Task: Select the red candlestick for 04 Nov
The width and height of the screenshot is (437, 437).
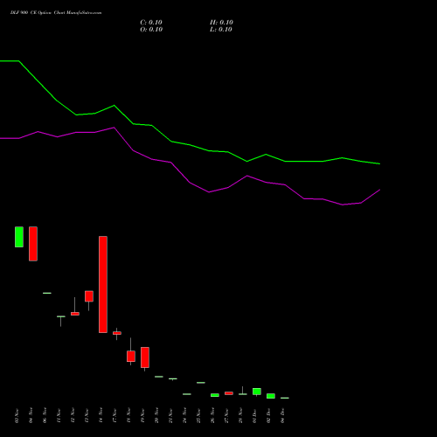Action: (33, 244)
